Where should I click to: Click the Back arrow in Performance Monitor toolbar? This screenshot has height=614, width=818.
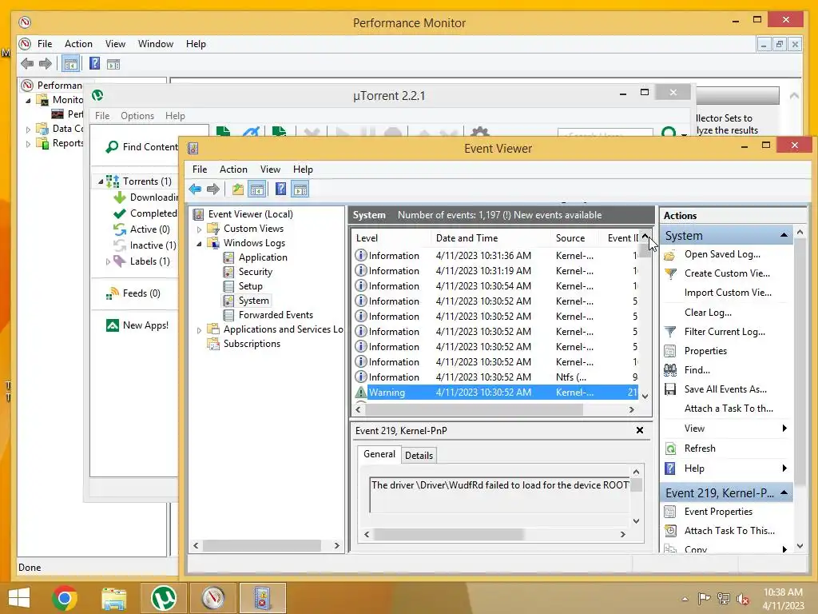pos(27,64)
